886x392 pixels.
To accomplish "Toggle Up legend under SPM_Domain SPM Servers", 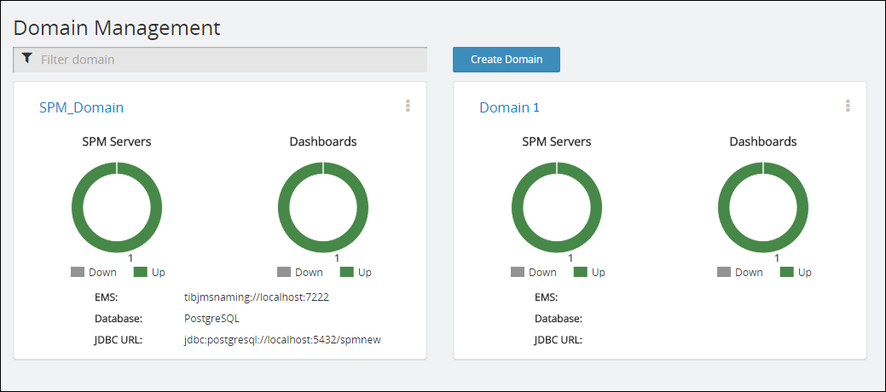I will click(x=149, y=272).
